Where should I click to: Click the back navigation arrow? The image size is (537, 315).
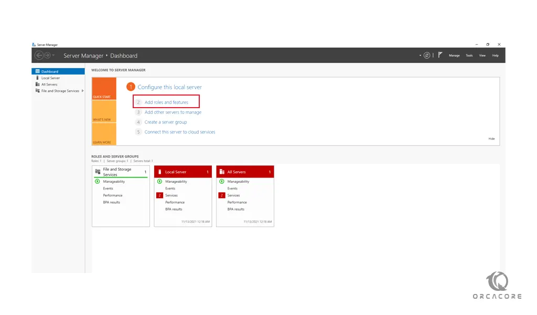(x=39, y=55)
